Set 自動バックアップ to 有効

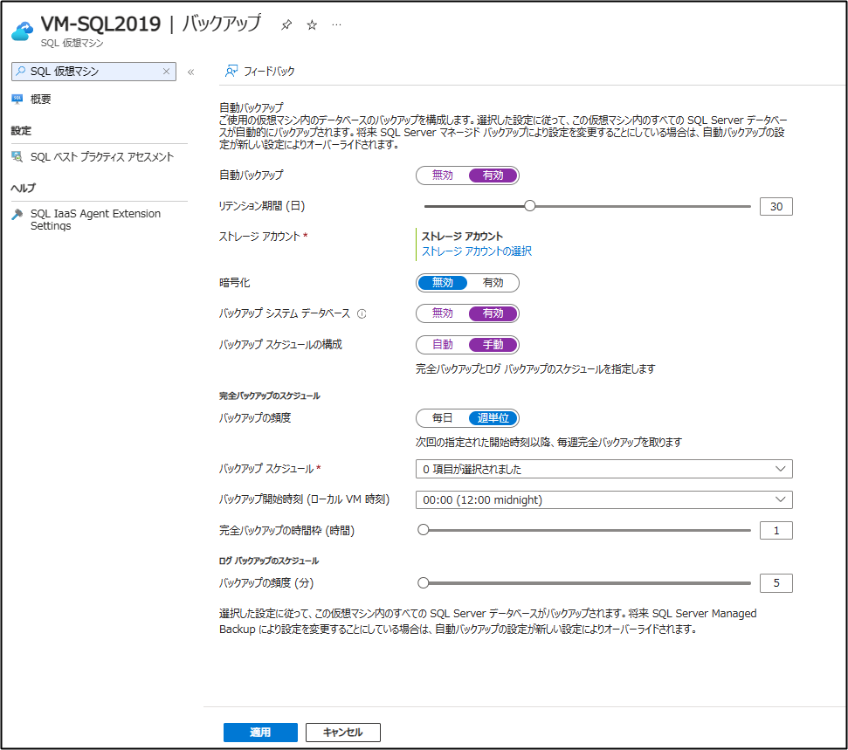click(x=493, y=175)
